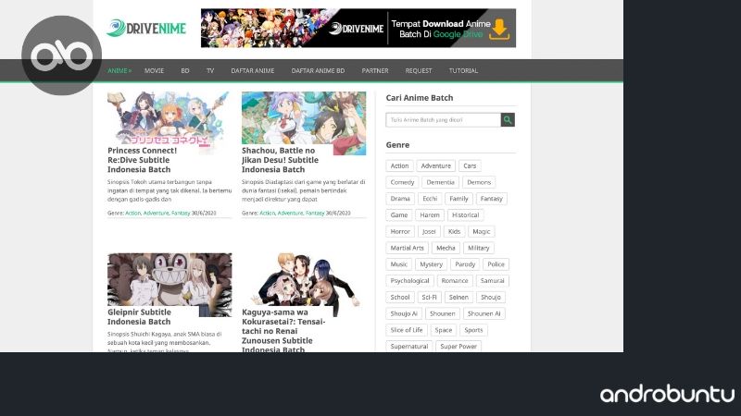
Task: Open Kaguya-sama wa Kokurasetai title link
Action: (283, 331)
